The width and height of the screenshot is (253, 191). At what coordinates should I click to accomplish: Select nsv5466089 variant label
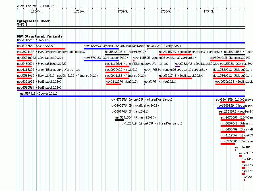pos(237,129)
